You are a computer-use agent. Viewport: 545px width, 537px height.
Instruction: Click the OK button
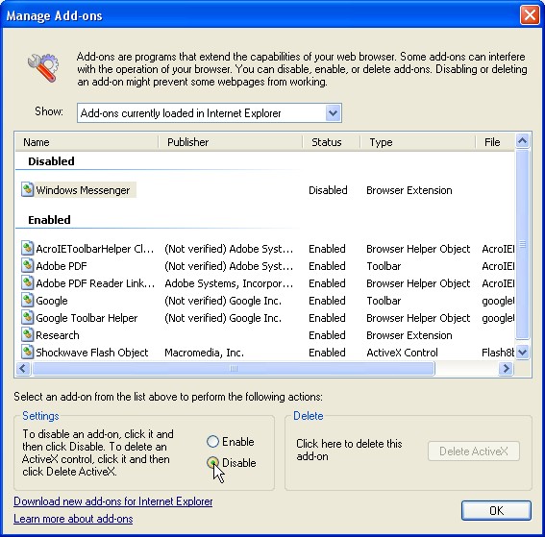496,511
